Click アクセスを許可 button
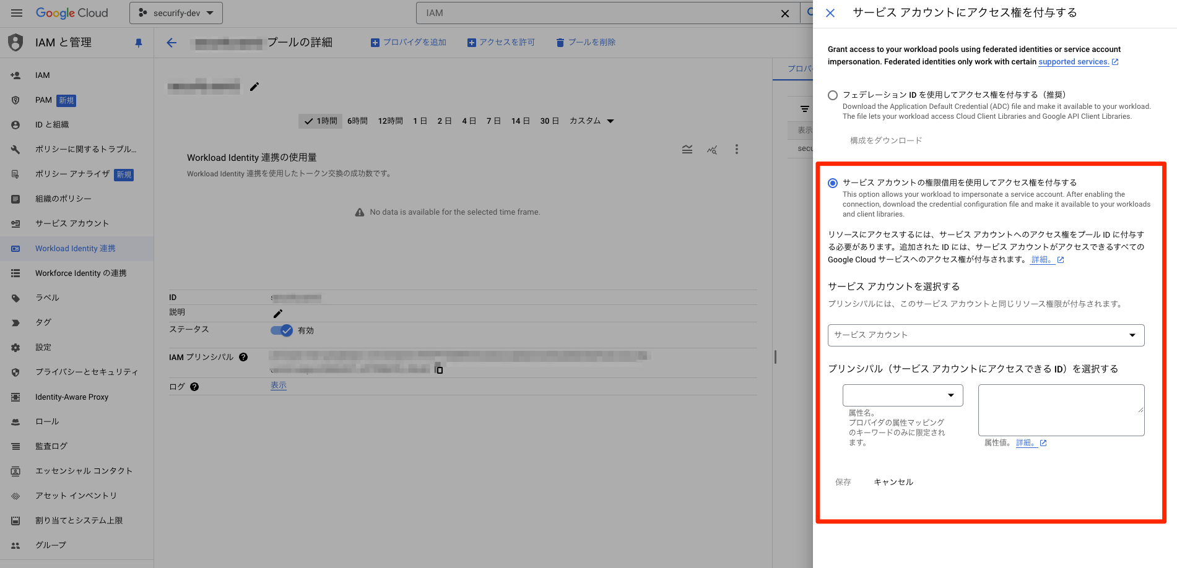This screenshot has width=1177, height=568. point(501,42)
